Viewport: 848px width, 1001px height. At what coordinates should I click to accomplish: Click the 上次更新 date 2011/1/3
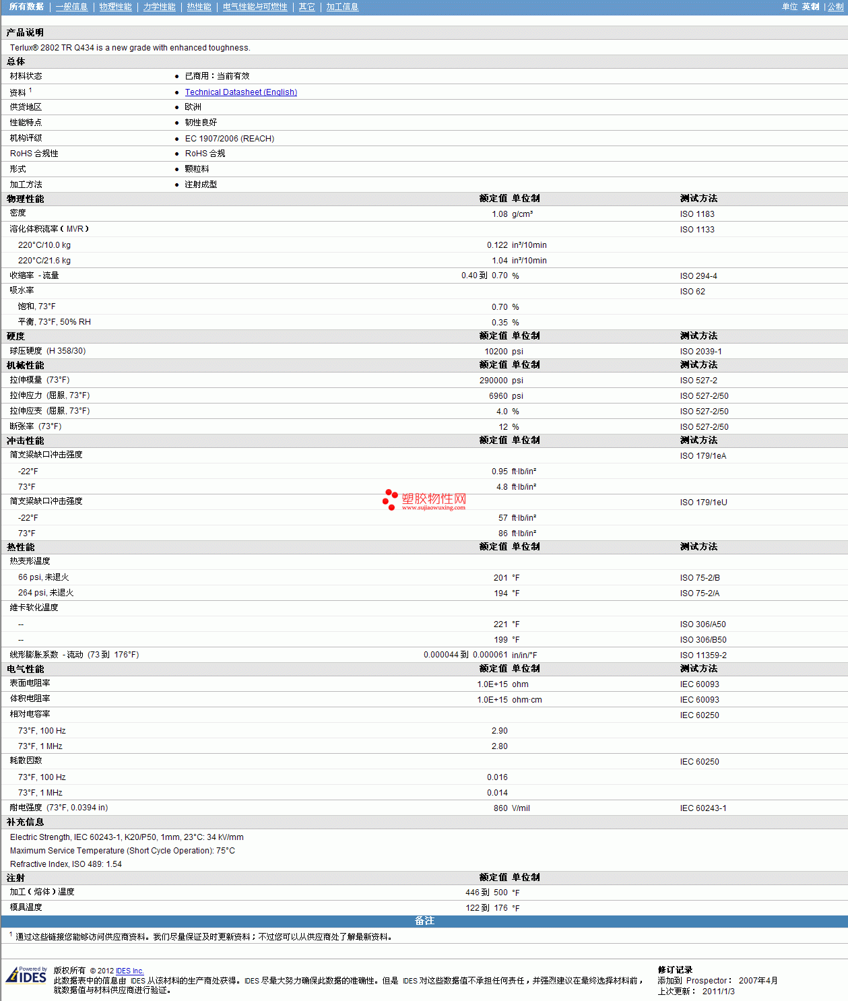click(x=719, y=992)
